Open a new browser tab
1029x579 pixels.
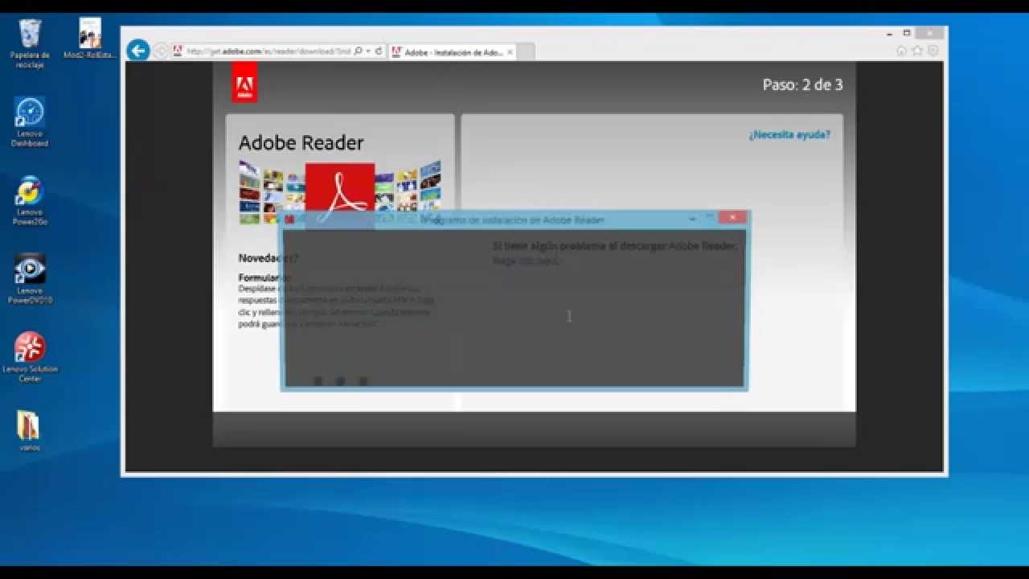tap(527, 52)
